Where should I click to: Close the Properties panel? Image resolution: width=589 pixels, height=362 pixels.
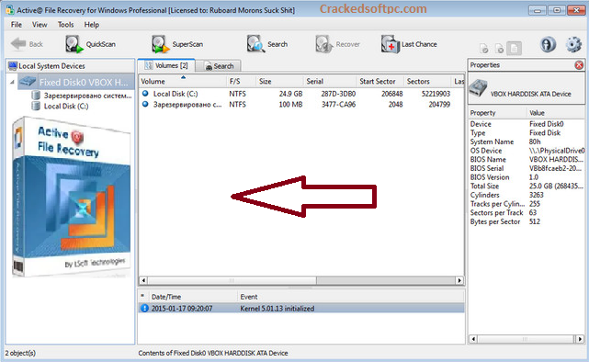[579, 65]
